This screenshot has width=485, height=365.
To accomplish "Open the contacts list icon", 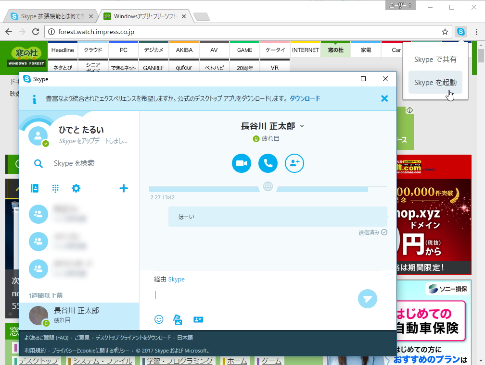I will pyautogui.click(x=35, y=188).
